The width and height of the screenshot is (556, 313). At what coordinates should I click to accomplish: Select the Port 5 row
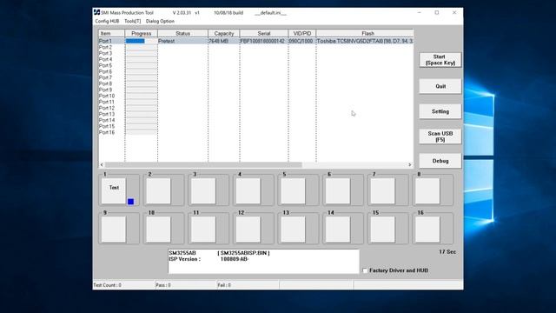click(x=255, y=65)
